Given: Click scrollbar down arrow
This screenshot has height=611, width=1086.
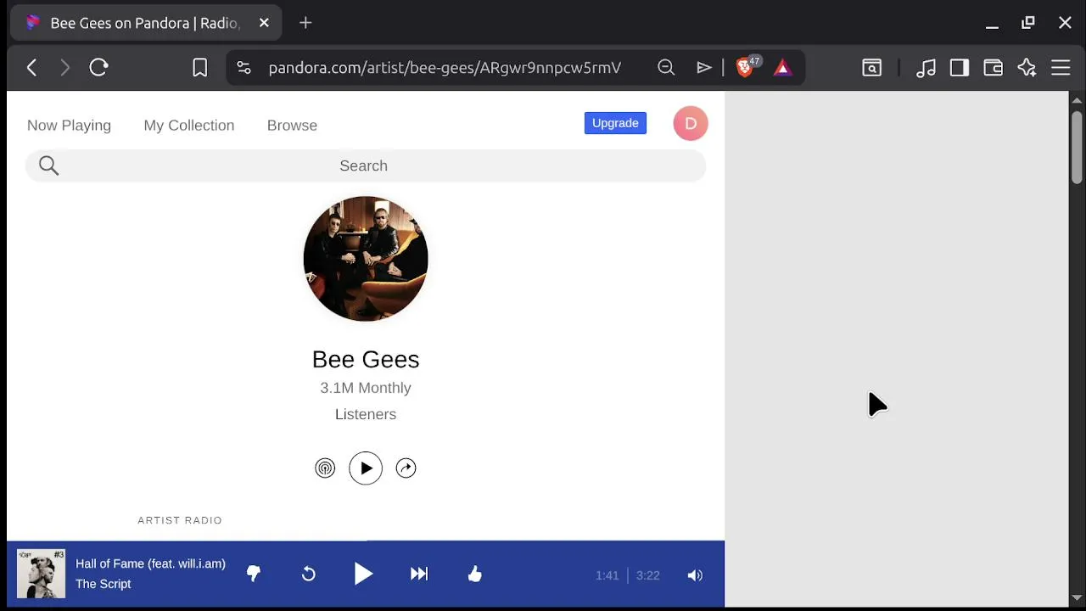Looking at the screenshot, I should pyautogui.click(x=1077, y=597).
